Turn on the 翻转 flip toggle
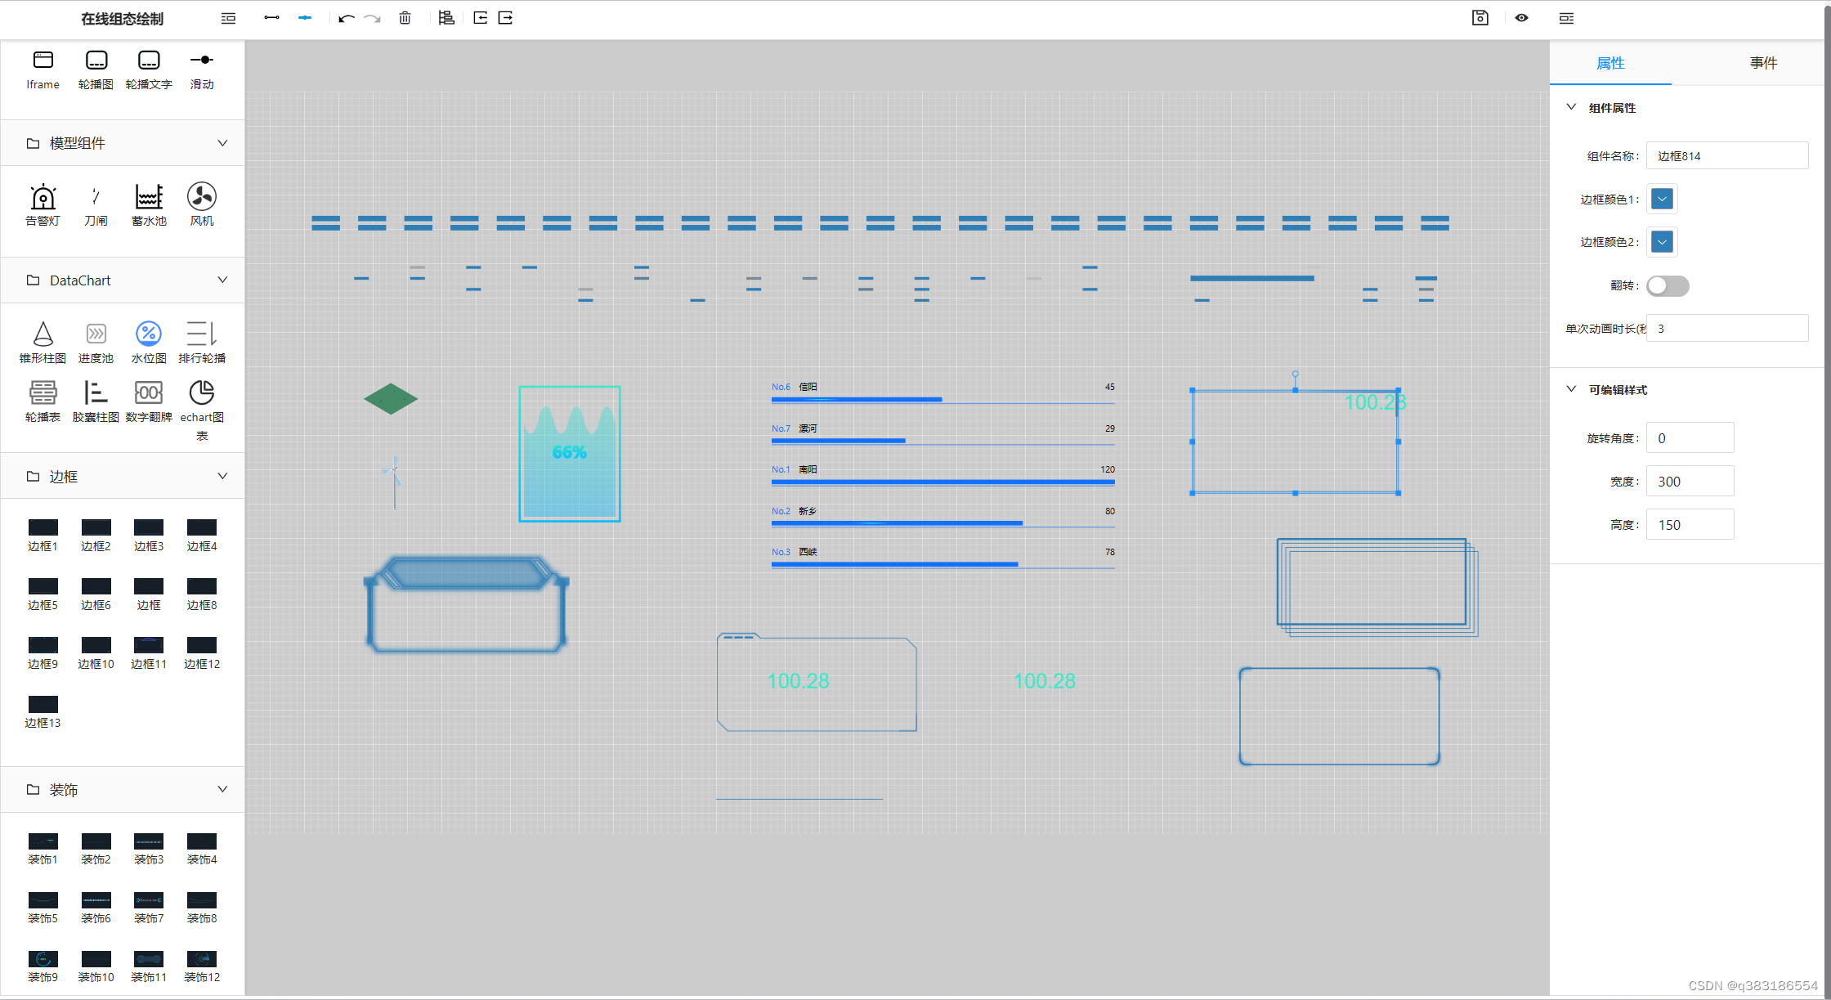The height and width of the screenshot is (1000, 1831). click(1668, 285)
